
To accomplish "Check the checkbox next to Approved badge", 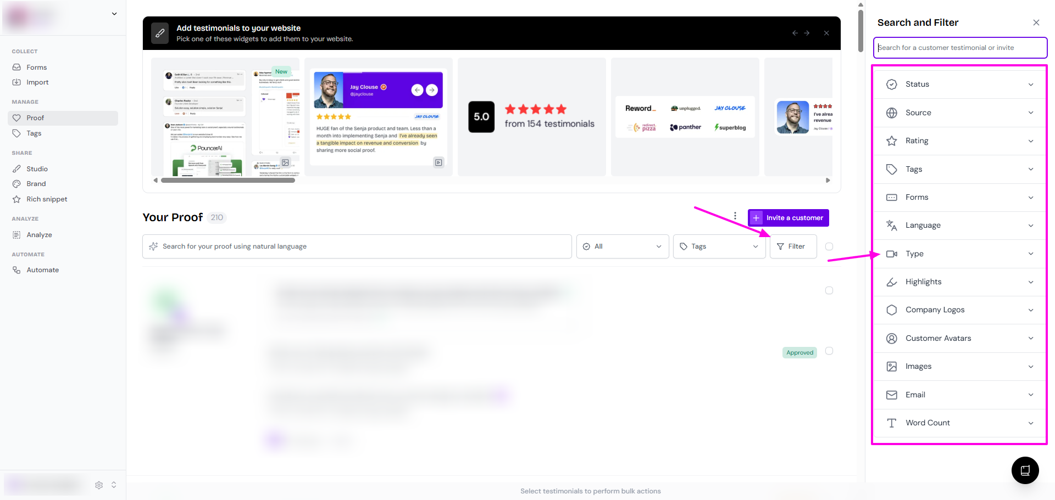I will (x=829, y=351).
